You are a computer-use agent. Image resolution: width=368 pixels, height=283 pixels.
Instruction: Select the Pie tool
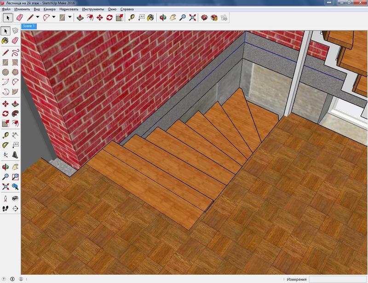click(x=15, y=92)
